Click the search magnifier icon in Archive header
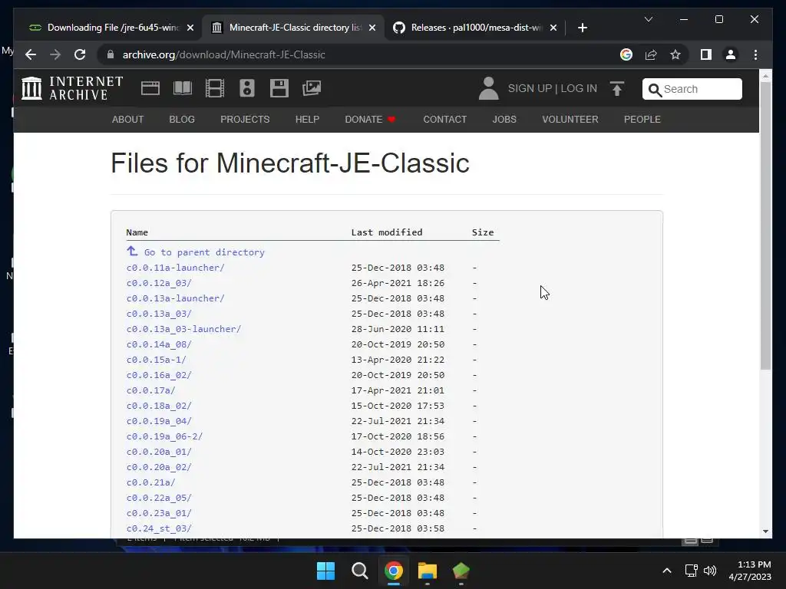 [655, 90]
